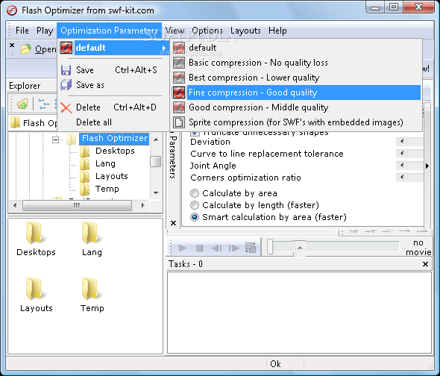Image resolution: width=440 pixels, height=376 pixels.
Task: Select Temp folder in tree
Action: click(107, 189)
